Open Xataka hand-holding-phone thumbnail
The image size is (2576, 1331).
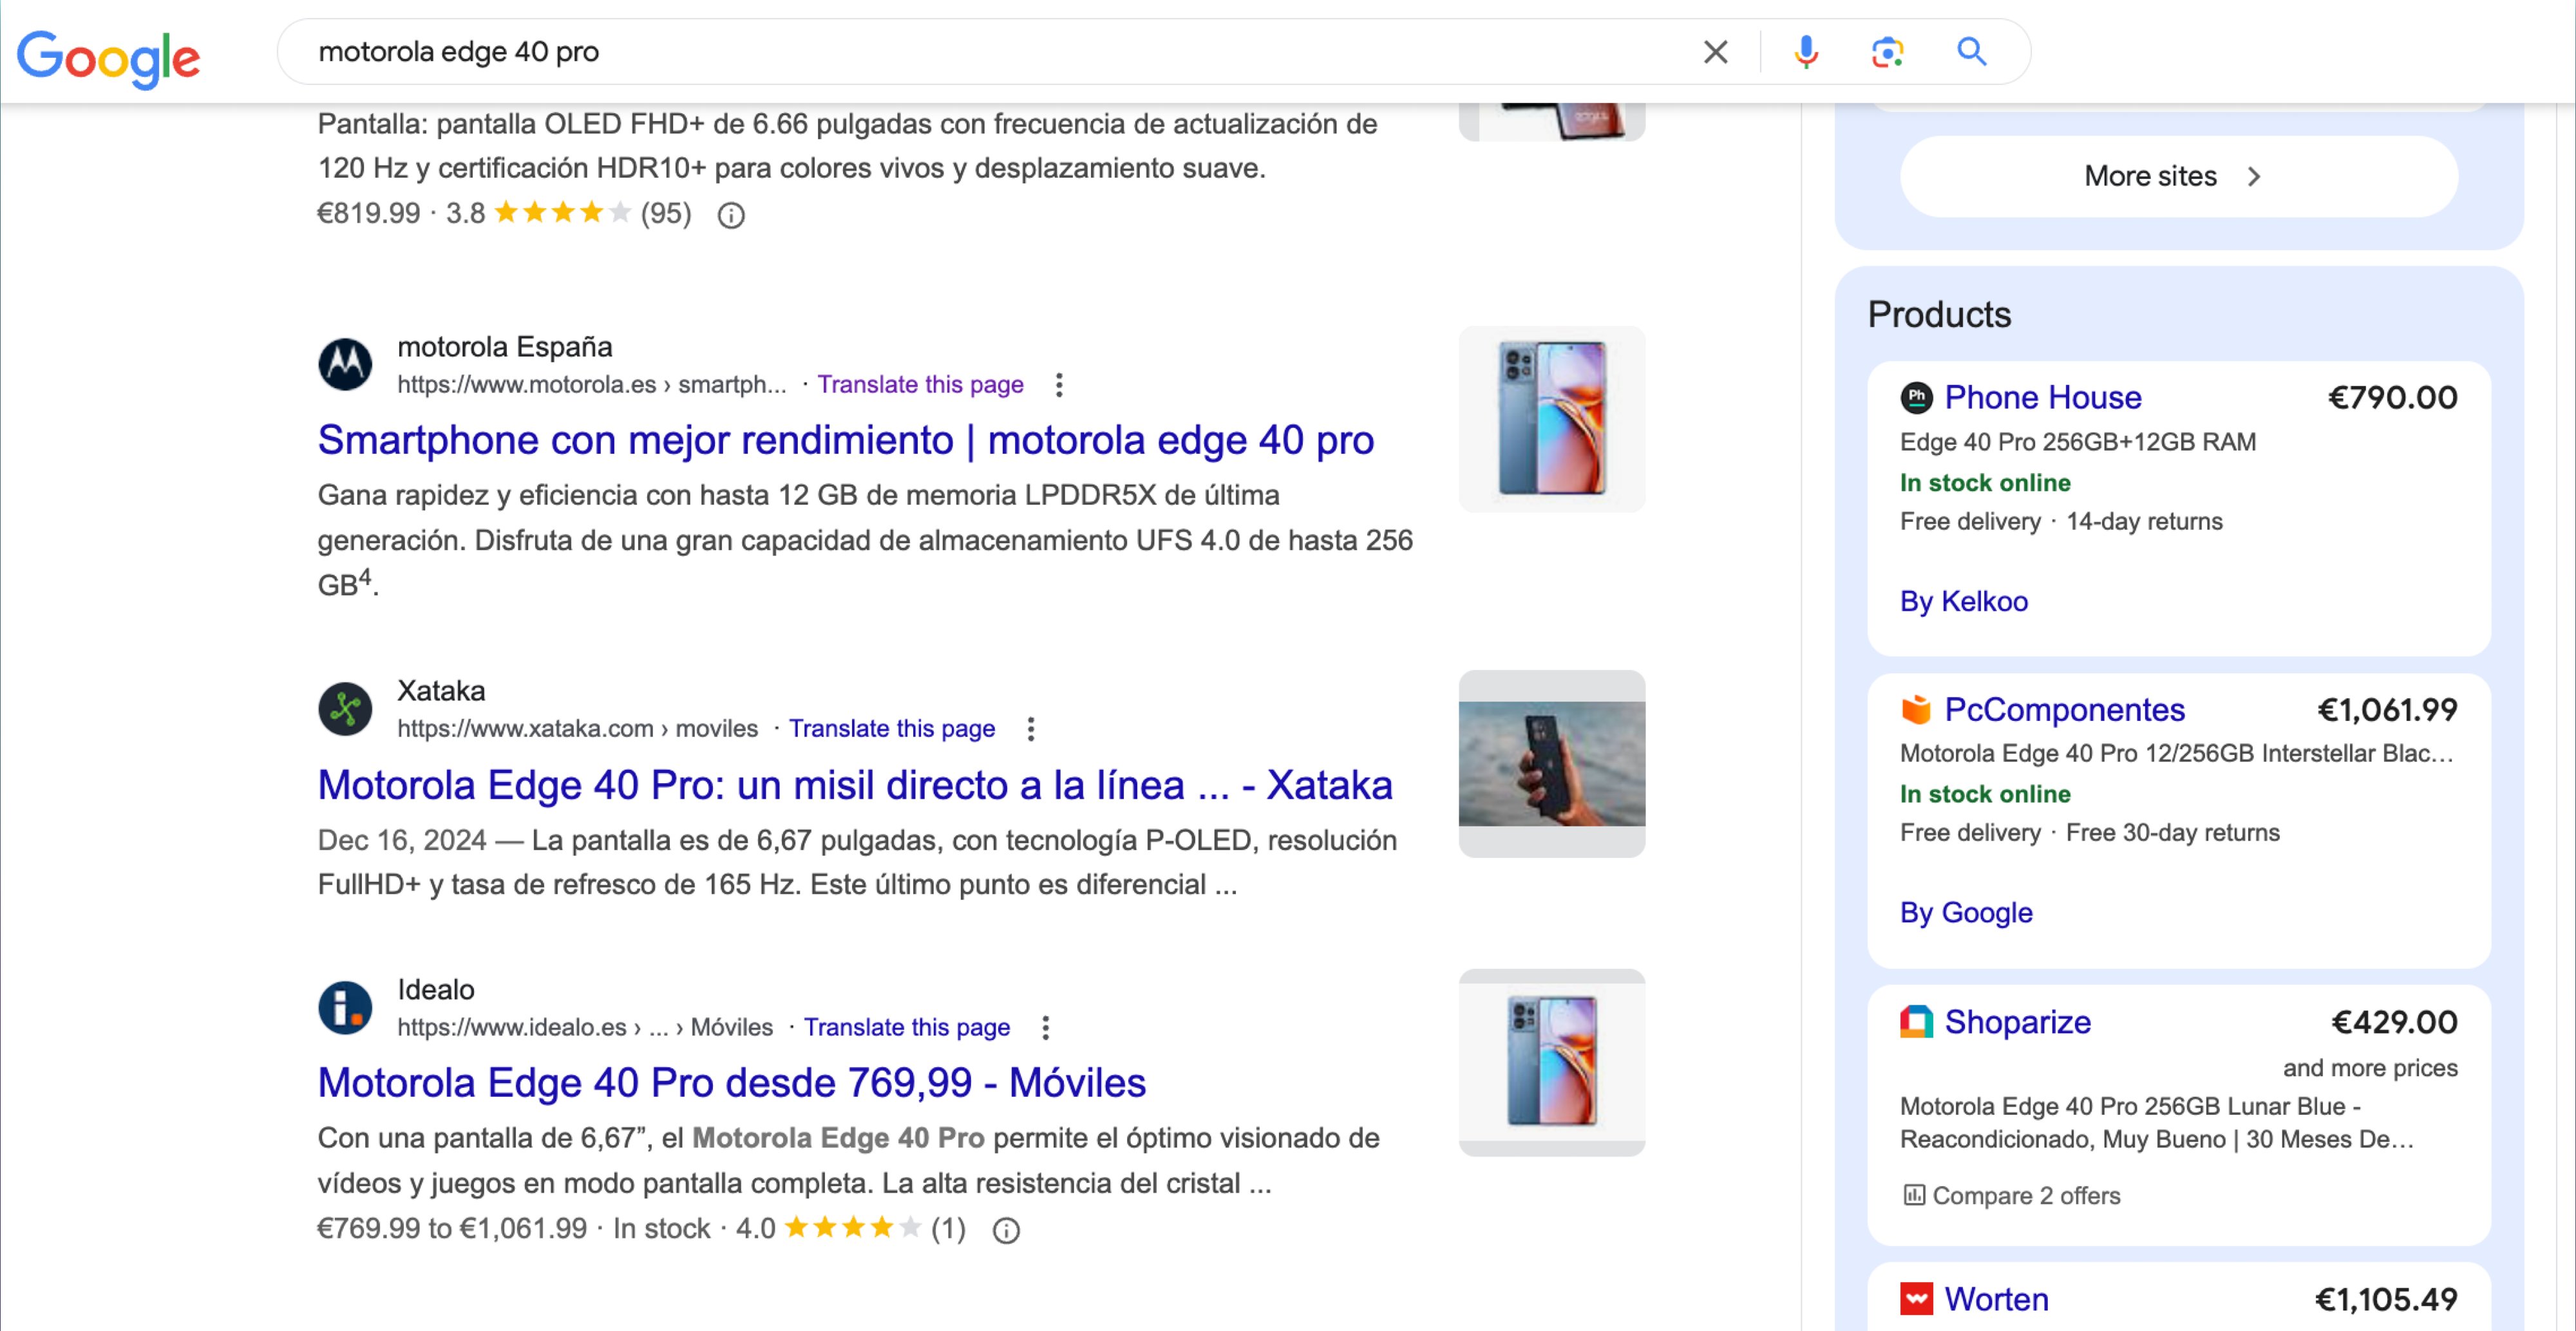click(x=1551, y=763)
